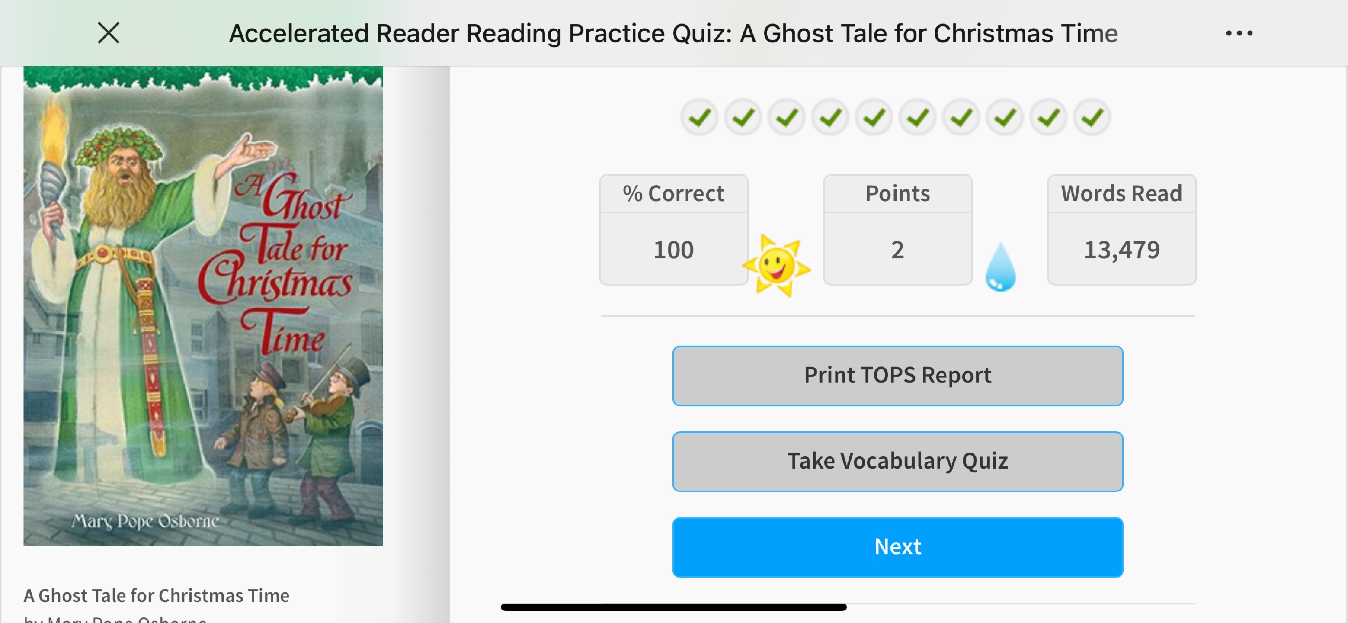
Task: Select the seventh green checkmark circle
Action: (x=961, y=117)
